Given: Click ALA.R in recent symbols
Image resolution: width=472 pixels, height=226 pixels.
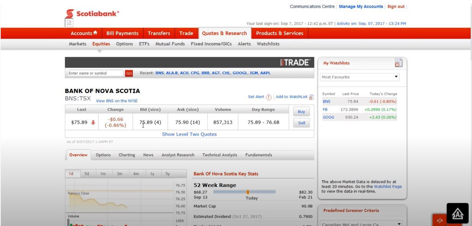Looking at the screenshot, I should 172,73.
